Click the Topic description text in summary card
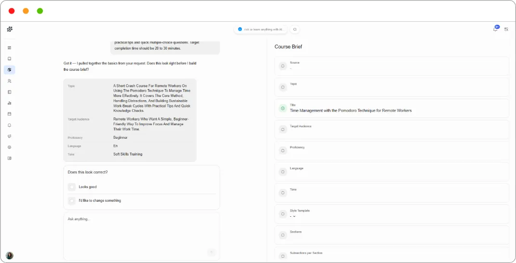This screenshot has width=516, height=263. (x=152, y=98)
